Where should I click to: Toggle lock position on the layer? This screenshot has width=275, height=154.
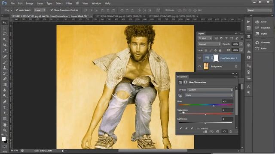tap(215, 50)
